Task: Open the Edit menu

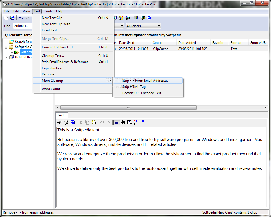Action: (x=16, y=11)
